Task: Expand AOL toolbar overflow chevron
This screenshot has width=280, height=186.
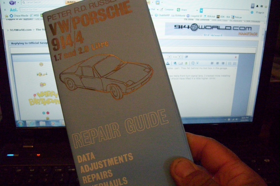Action: (197, 10)
